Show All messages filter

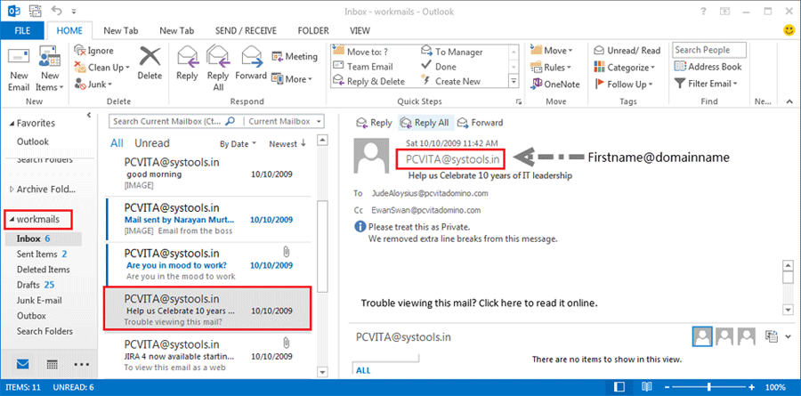[x=117, y=143]
